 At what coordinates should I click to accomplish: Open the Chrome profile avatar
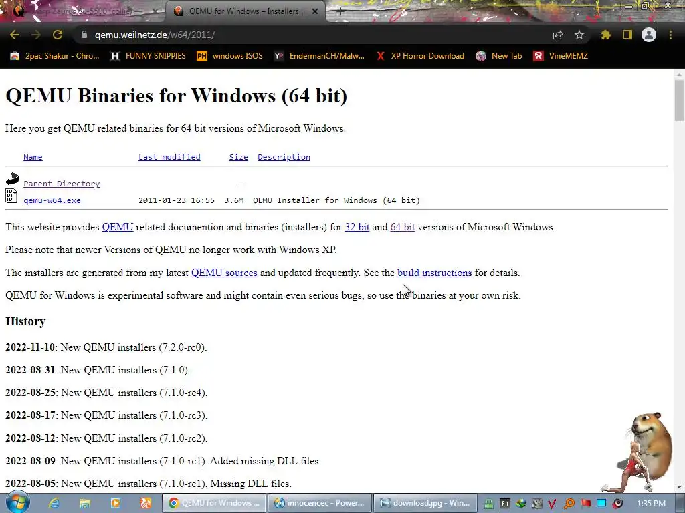pyautogui.click(x=649, y=35)
